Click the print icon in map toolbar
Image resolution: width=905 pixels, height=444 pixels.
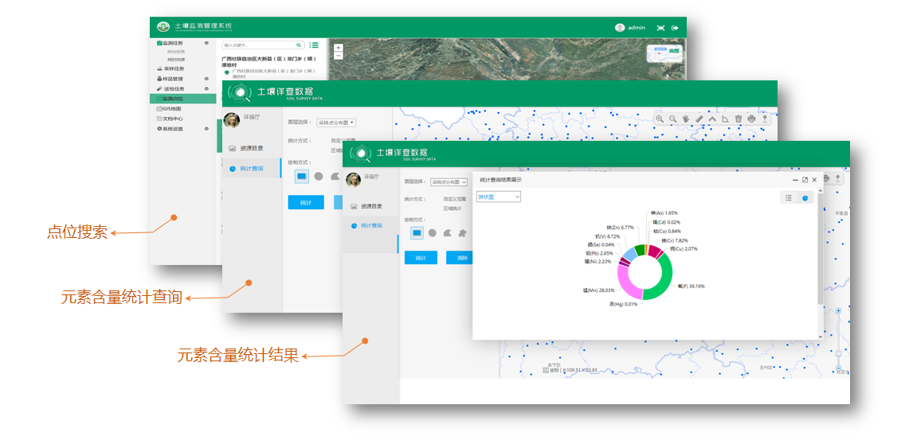point(751,119)
